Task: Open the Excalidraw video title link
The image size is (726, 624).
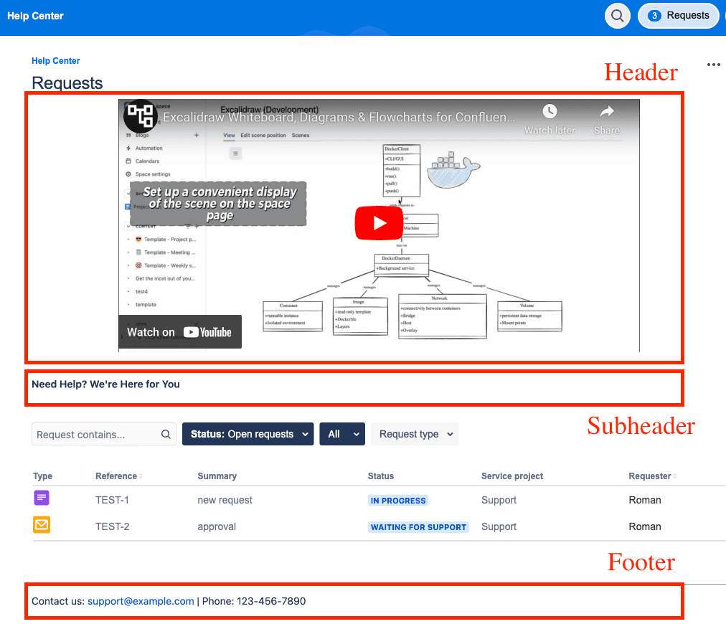Action: [339, 117]
